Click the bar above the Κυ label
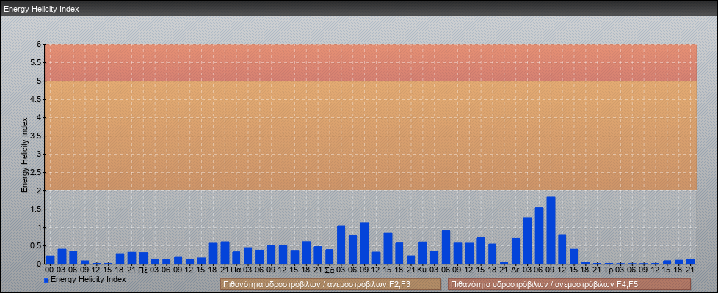This screenshot has width=718, height=293. coord(422,253)
